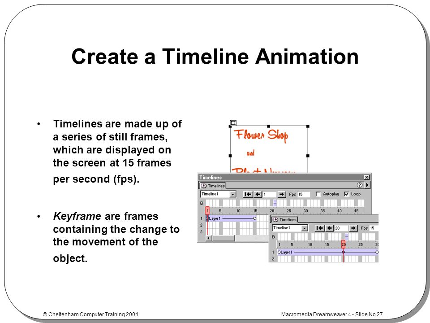Click the behavior marker in back panel's B channel

point(275,203)
